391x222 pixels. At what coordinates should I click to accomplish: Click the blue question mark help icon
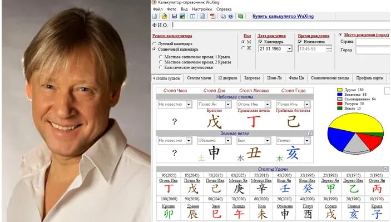point(231,16)
